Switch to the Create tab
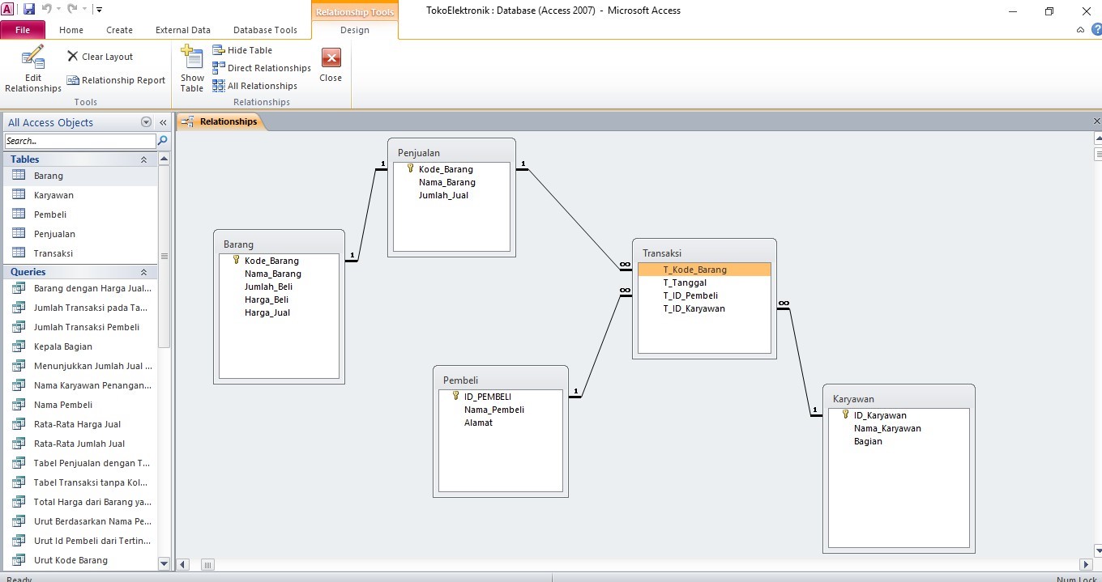Image resolution: width=1102 pixels, height=582 pixels. pos(119,30)
